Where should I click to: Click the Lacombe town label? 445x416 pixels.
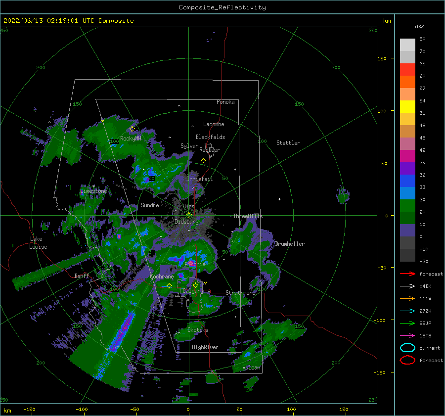(214, 124)
